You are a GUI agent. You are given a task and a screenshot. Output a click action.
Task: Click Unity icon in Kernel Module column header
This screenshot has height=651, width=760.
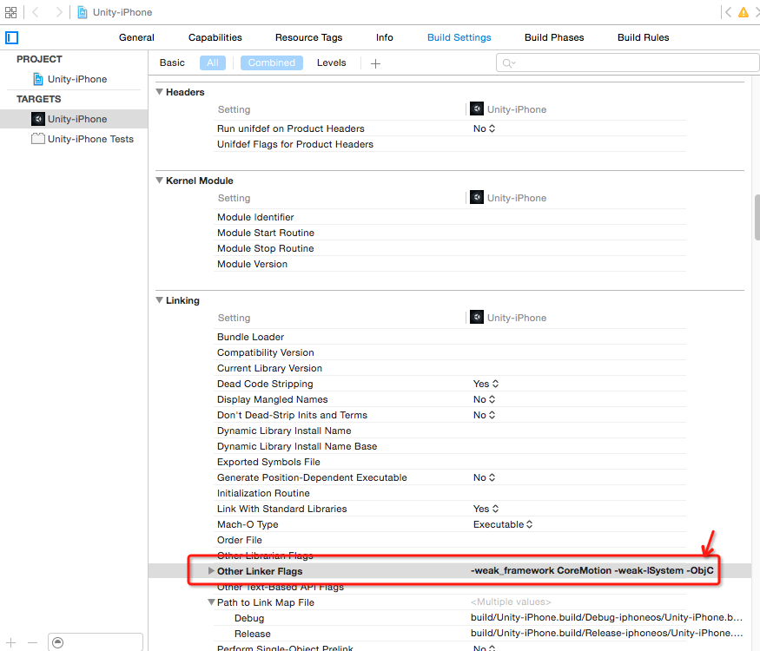tap(477, 198)
